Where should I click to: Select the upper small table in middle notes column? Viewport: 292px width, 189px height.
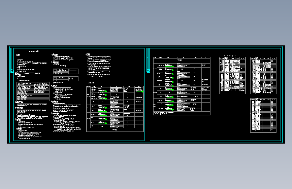(66, 71)
